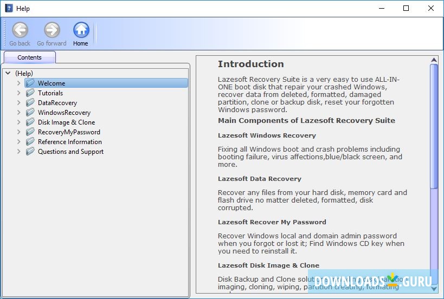Viewport: 444px width, 299px height.
Task: Click the WindowsRecovery book icon
Action: (x=30, y=112)
